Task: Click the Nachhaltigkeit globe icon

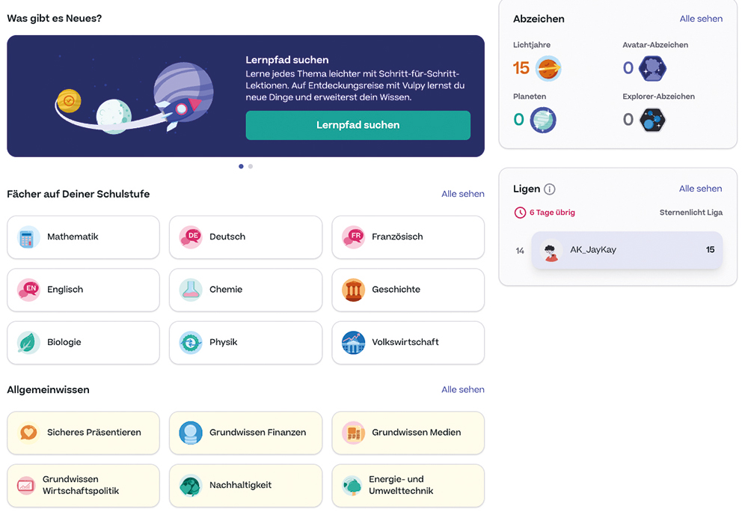Action: [x=191, y=486]
